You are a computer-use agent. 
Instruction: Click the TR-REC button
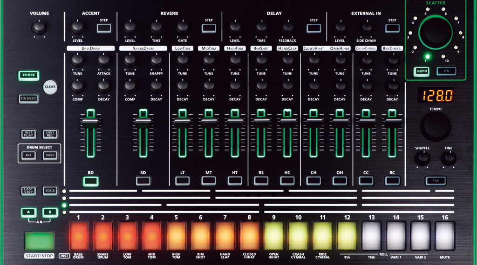click(x=28, y=75)
